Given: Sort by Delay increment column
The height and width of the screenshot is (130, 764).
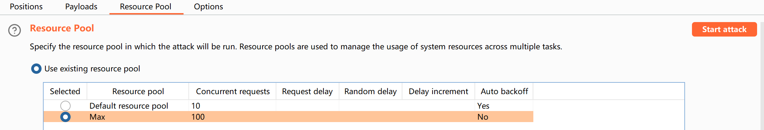Looking at the screenshot, I should 438,91.
